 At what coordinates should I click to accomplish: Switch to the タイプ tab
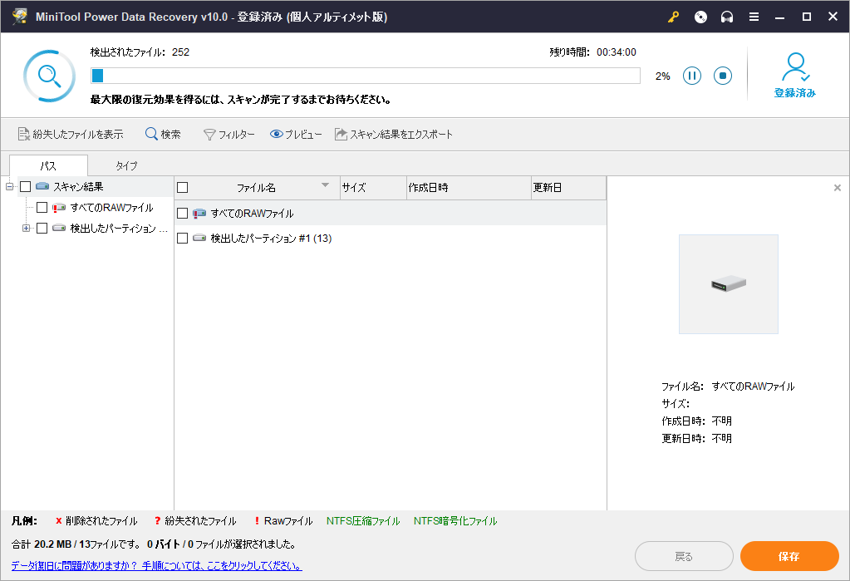pos(126,165)
